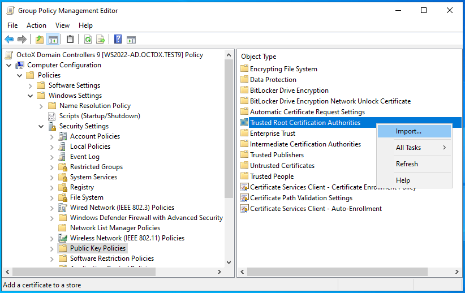The width and height of the screenshot is (465, 293).
Task: Expand Windows Defender Firewall with Advanced Security
Action: (x=51, y=218)
